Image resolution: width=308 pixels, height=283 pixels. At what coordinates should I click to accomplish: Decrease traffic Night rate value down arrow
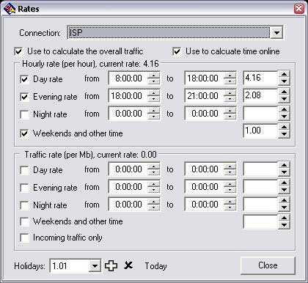(x=284, y=207)
